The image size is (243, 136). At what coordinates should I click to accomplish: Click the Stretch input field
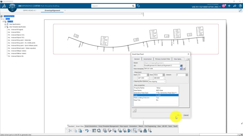[x=181, y=75]
